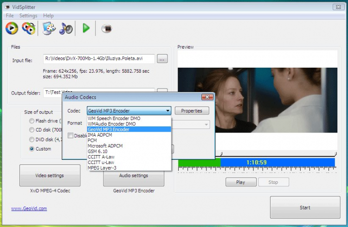Open the Help menu
The width and height of the screenshot is (348, 227).
[x=48, y=16]
